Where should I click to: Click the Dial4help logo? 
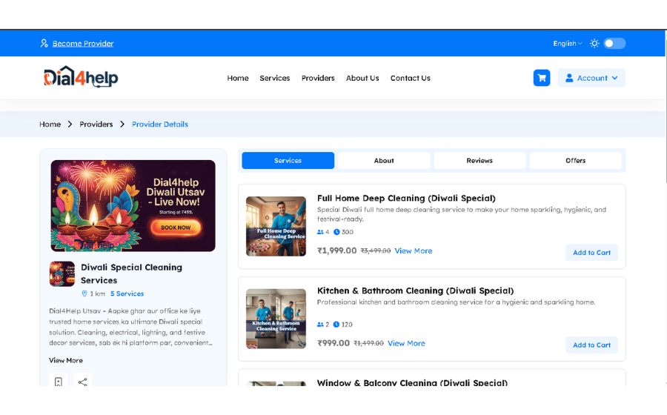click(81, 77)
